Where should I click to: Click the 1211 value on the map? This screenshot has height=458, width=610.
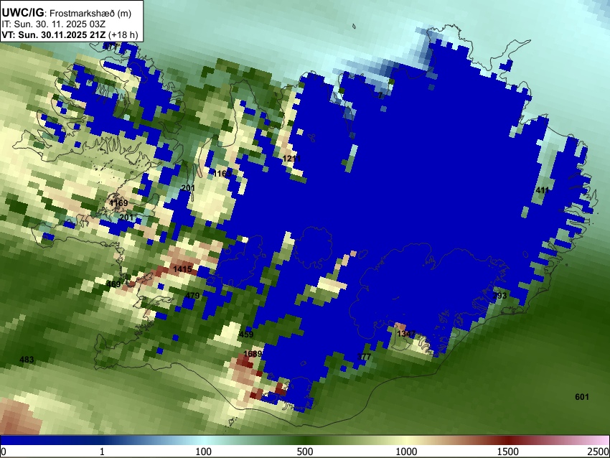(x=291, y=159)
